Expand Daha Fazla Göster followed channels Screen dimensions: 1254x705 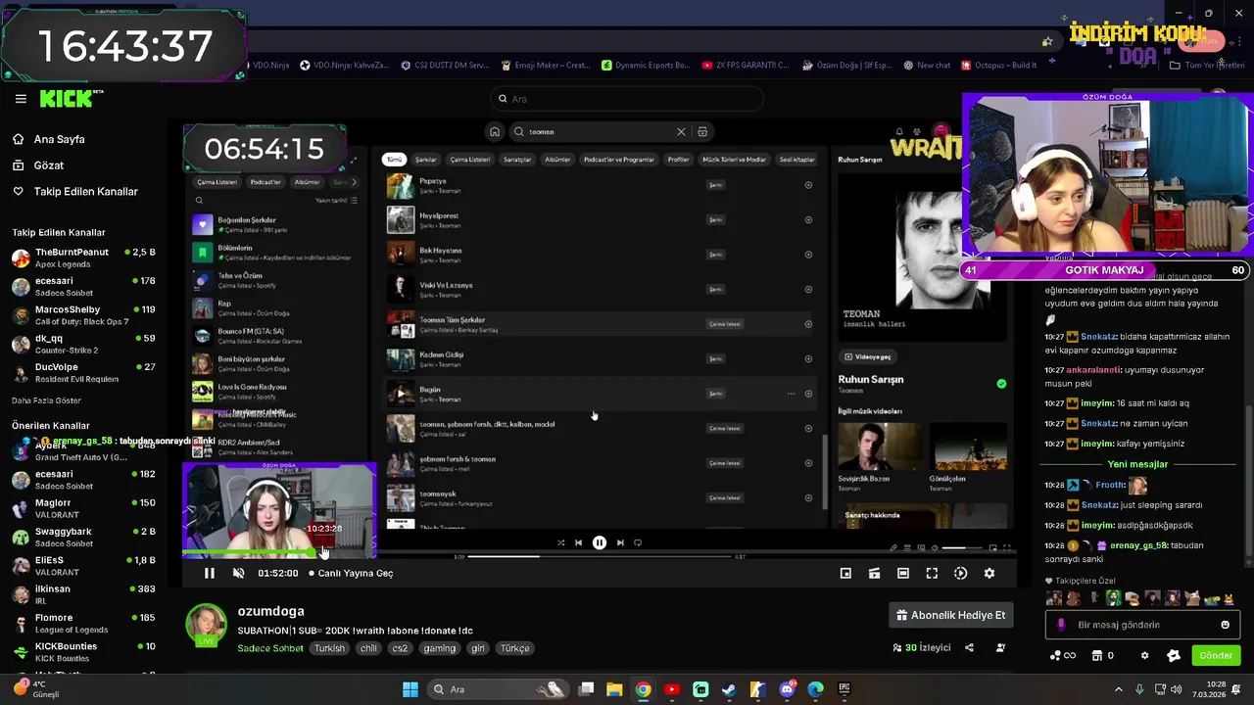[46, 400]
